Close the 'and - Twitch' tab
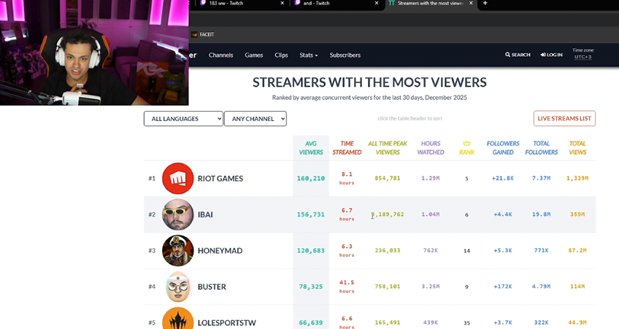 click(x=376, y=3)
